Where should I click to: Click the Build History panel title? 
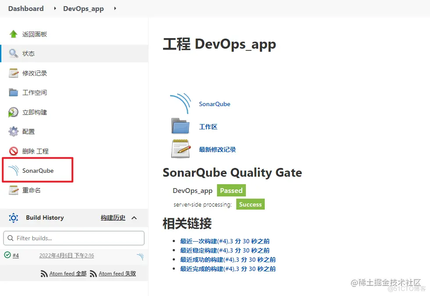click(45, 218)
